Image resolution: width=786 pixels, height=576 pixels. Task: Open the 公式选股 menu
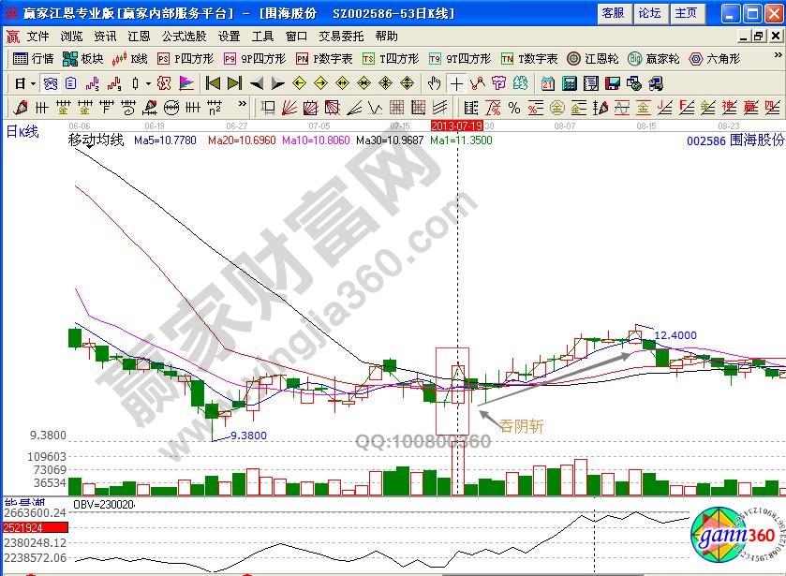click(185, 36)
